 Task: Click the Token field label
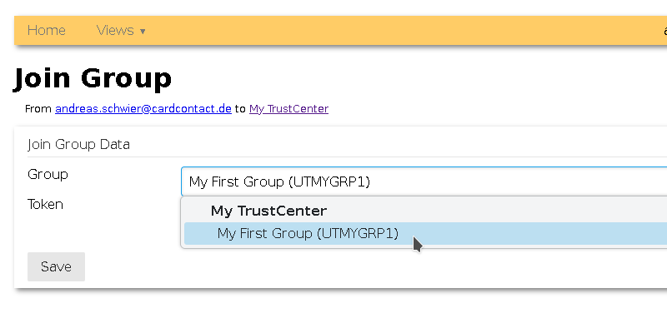[x=45, y=204]
